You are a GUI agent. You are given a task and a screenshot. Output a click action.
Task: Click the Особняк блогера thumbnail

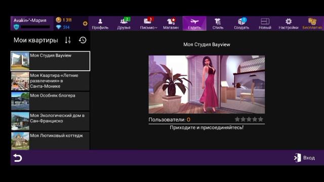[20, 101]
